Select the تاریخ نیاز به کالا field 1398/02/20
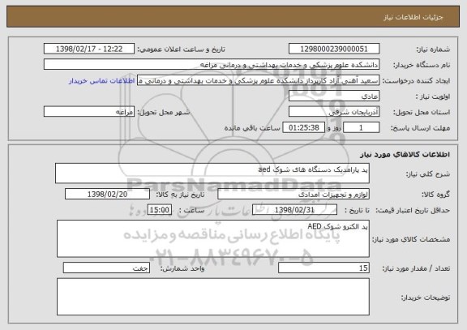 click(107, 194)
